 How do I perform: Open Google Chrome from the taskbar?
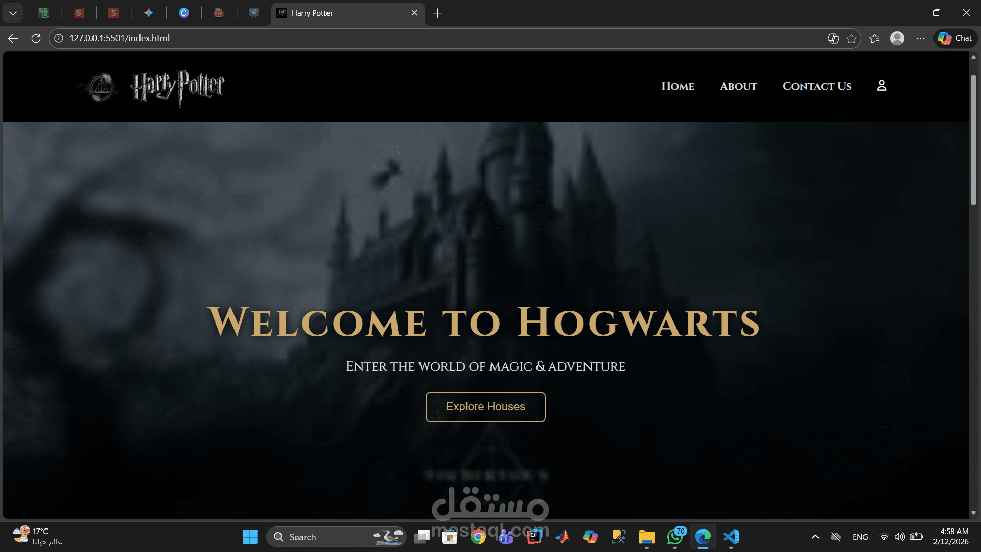click(478, 537)
